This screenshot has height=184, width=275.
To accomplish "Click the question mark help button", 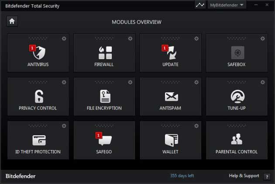I will [267, 176].
